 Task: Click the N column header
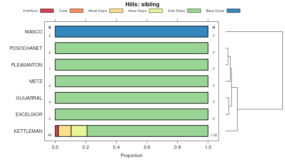click(50, 27)
